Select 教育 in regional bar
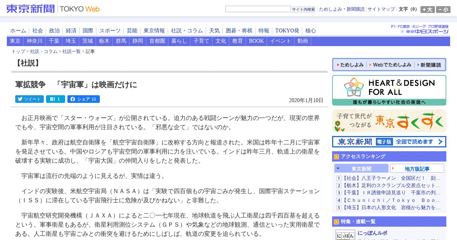457x240 pixels. click(238, 41)
